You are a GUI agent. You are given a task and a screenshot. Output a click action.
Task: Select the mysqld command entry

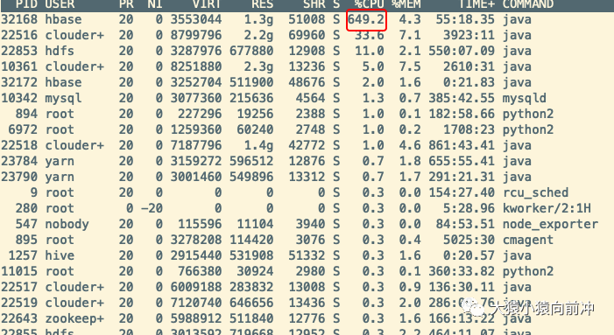pyautogui.click(x=525, y=98)
